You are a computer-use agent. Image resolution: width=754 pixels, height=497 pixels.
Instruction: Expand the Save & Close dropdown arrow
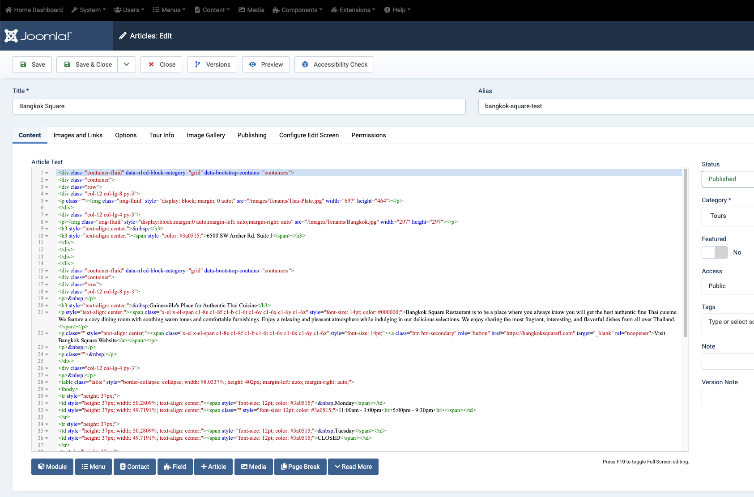[127, 64]
